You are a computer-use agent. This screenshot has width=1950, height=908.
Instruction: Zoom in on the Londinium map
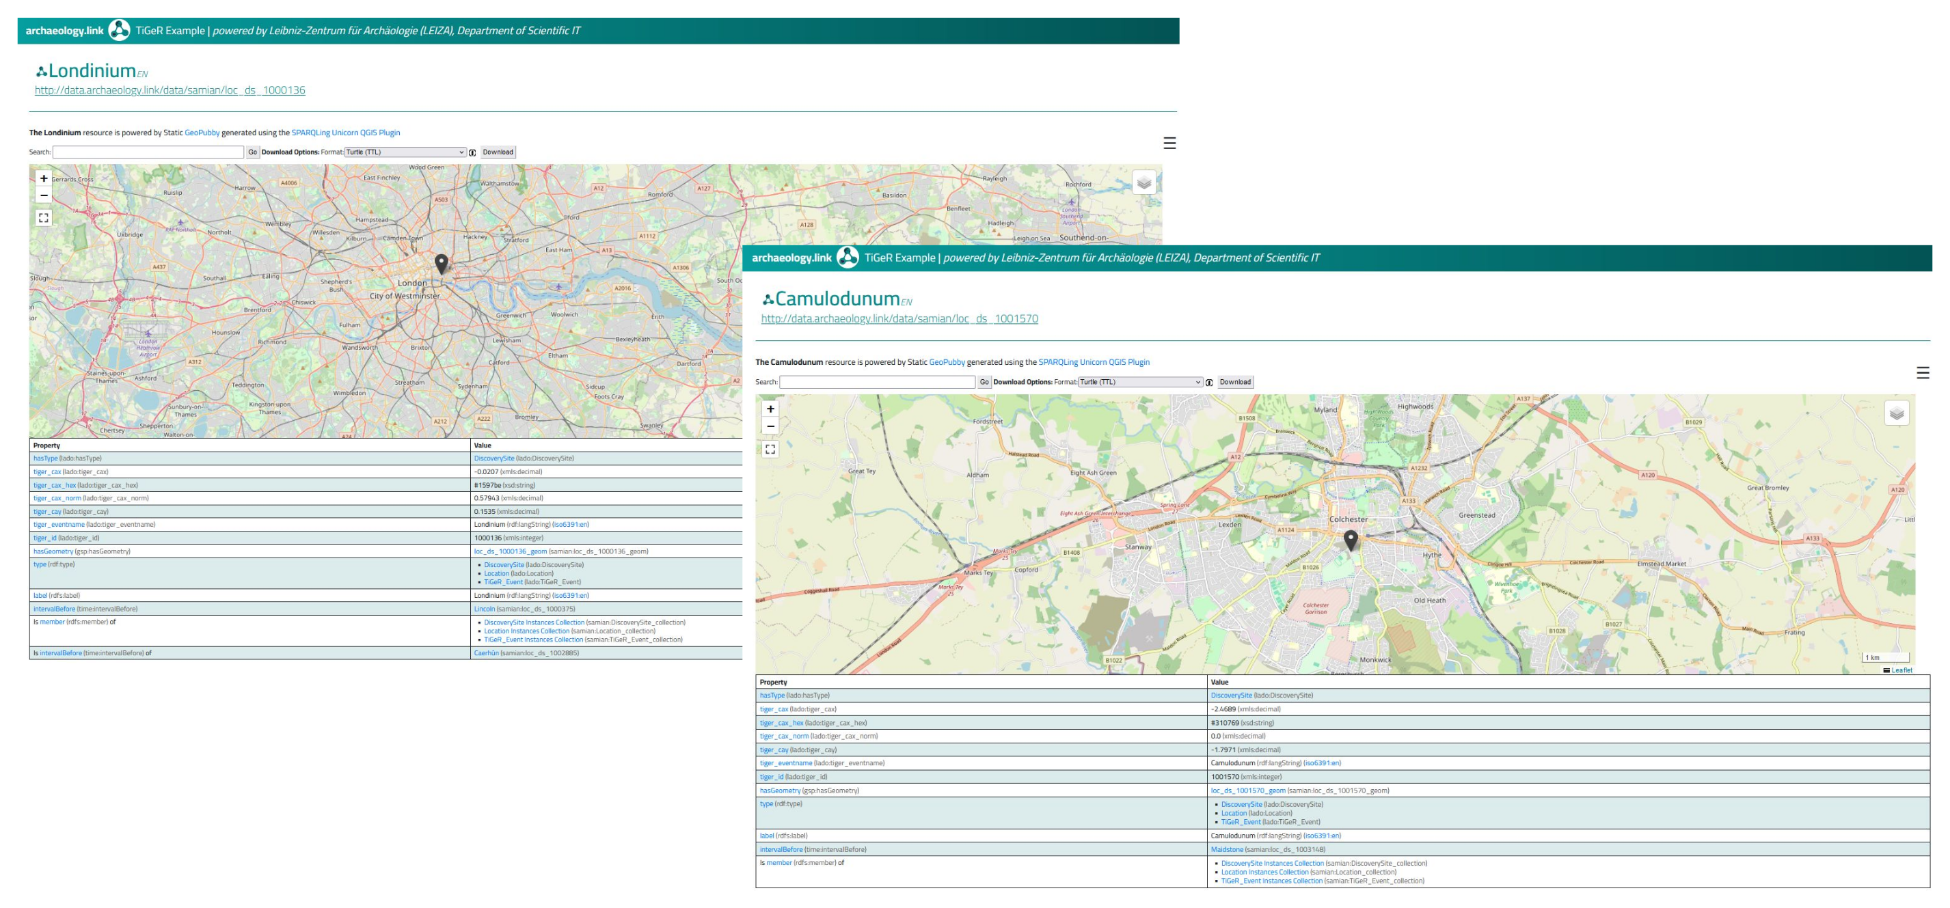point(44,178)
